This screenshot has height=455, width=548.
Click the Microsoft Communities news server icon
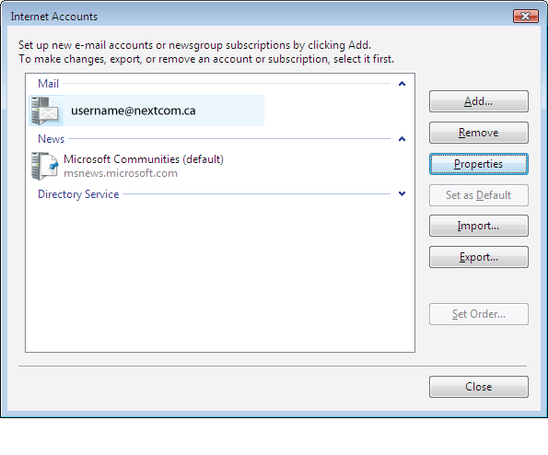click(x=44, y=166)
